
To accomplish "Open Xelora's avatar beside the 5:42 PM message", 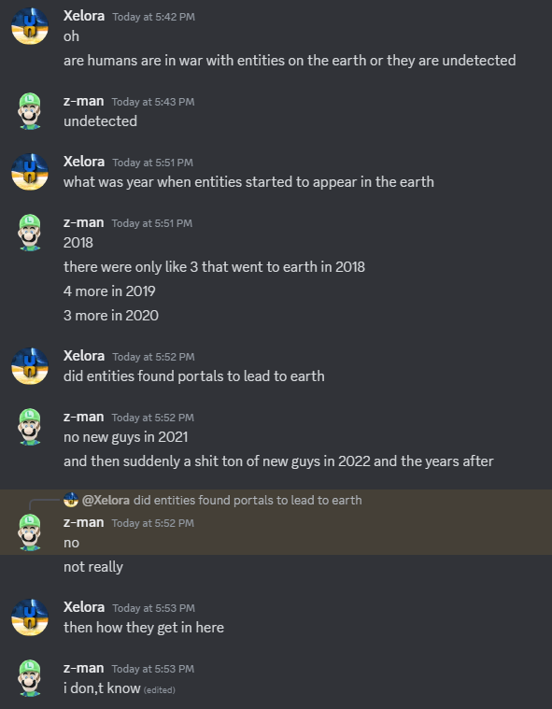I will (x=30, y=26).
